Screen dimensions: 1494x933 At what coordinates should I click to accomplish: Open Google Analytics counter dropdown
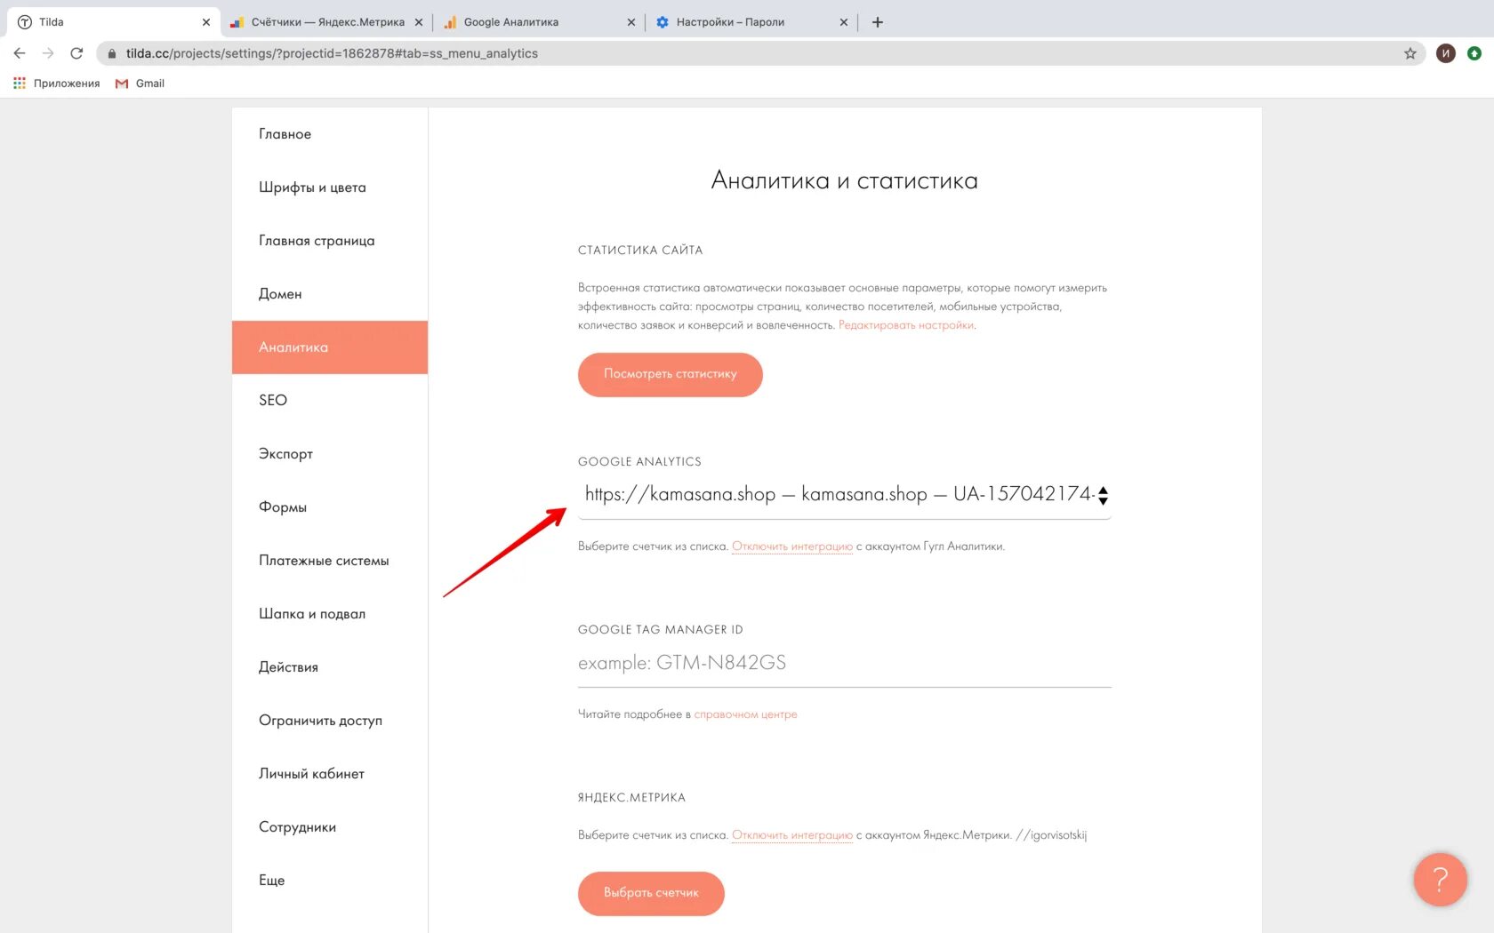point(845,495)
